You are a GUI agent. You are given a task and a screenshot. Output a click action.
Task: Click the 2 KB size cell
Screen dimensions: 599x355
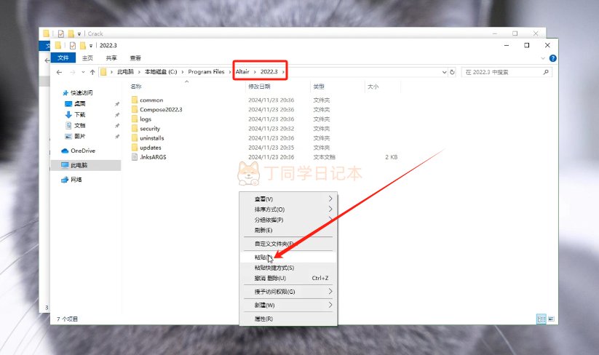point(391,157)
